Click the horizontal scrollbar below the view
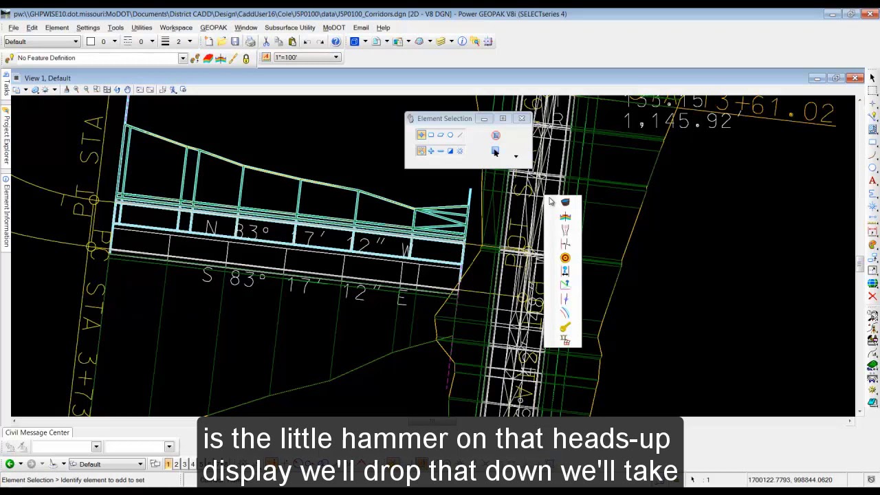 [x=433, y=421]
